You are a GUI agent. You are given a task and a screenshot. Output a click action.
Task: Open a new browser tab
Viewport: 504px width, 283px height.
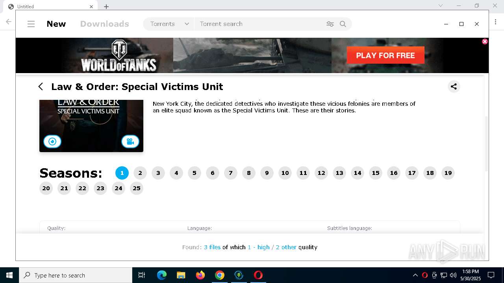(106, 6)
